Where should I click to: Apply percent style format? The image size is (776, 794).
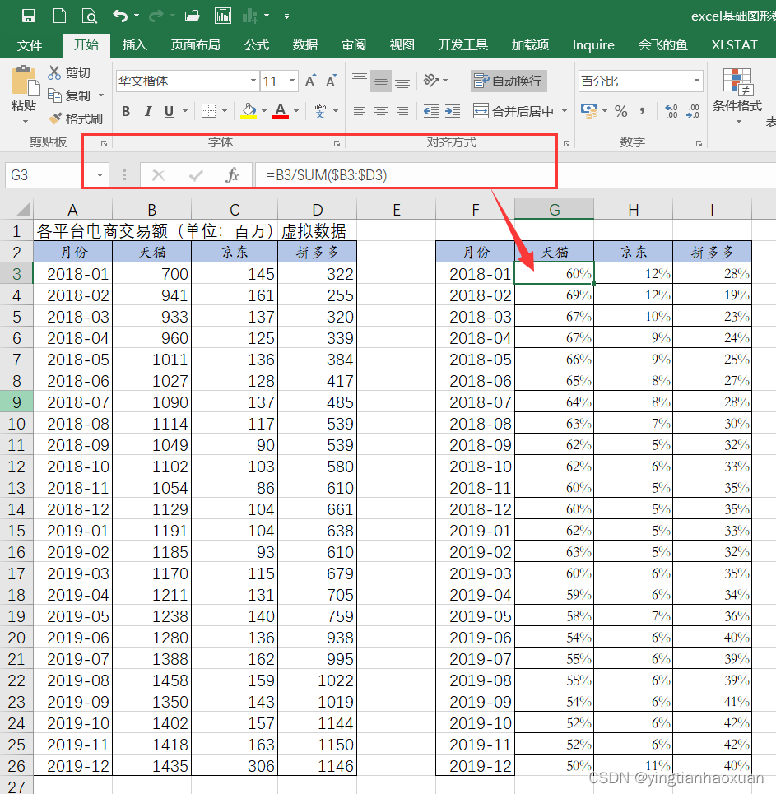click(621, 111)
